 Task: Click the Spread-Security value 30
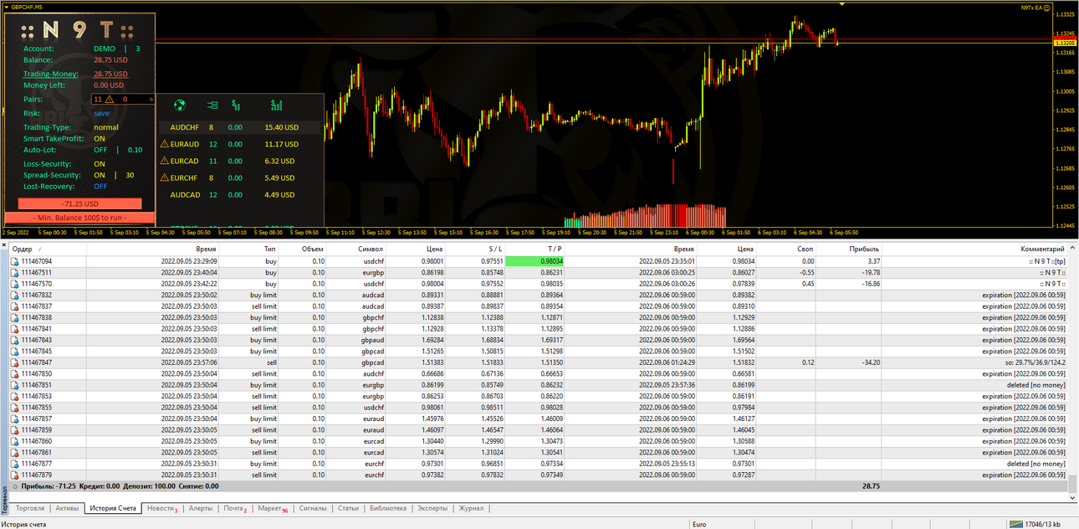[x=130, y=175]
